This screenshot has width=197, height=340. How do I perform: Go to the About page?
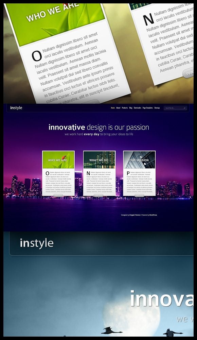tap(118, 108)
